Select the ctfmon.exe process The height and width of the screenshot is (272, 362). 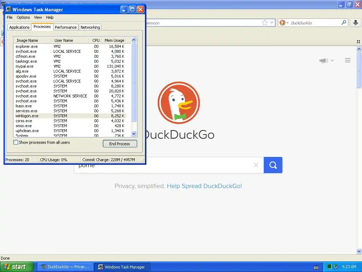click(70, 56)
